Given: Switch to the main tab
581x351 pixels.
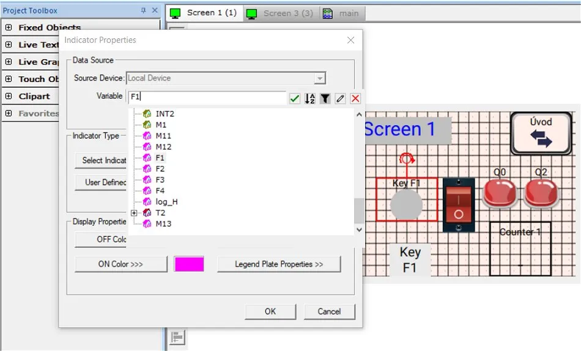Looking at the screenshot, I should (x=342, y=13).
